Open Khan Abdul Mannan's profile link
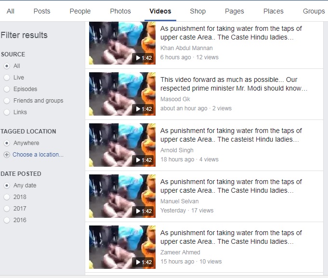Image resolution: width=328 pixels, height=278 pixels. pyautogui.click(x=186, y=48)
